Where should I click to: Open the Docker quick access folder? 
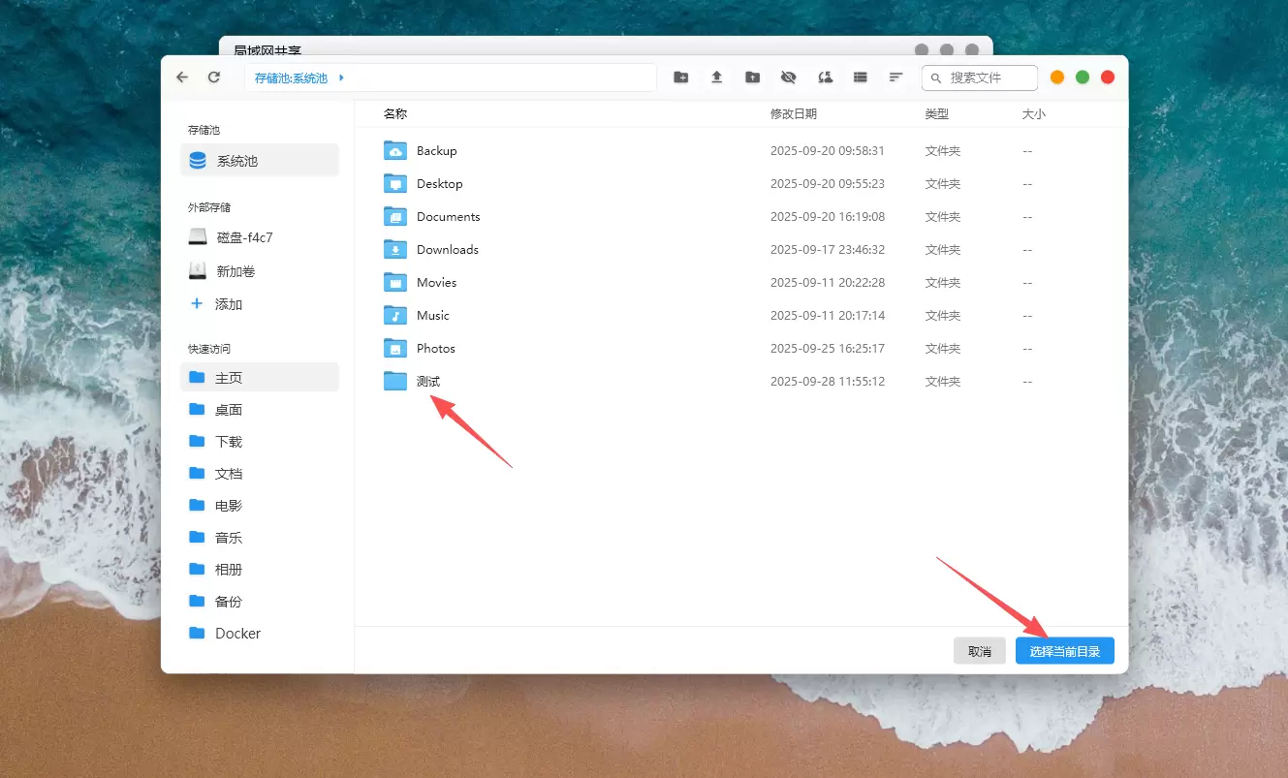tap(237, 634)
